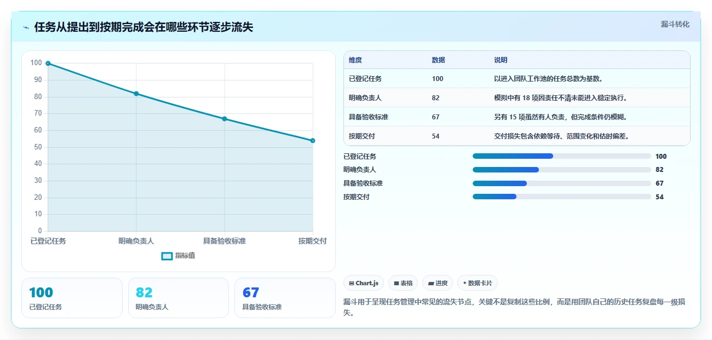Viewport: 712px width, 340px height.
Task: Toggle the 指标值 chart legend
Action: (x=179, y=256)
